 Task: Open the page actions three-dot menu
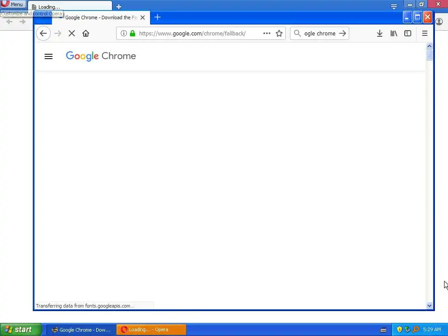267,33
